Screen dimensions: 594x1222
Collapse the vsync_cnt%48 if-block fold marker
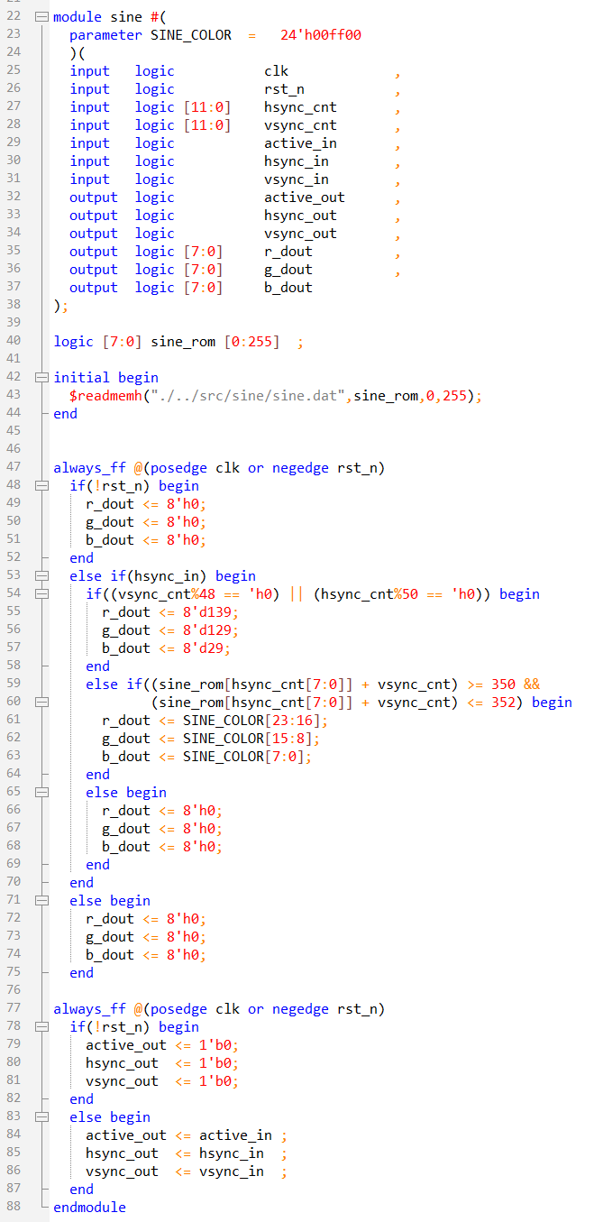click(41, 594)
